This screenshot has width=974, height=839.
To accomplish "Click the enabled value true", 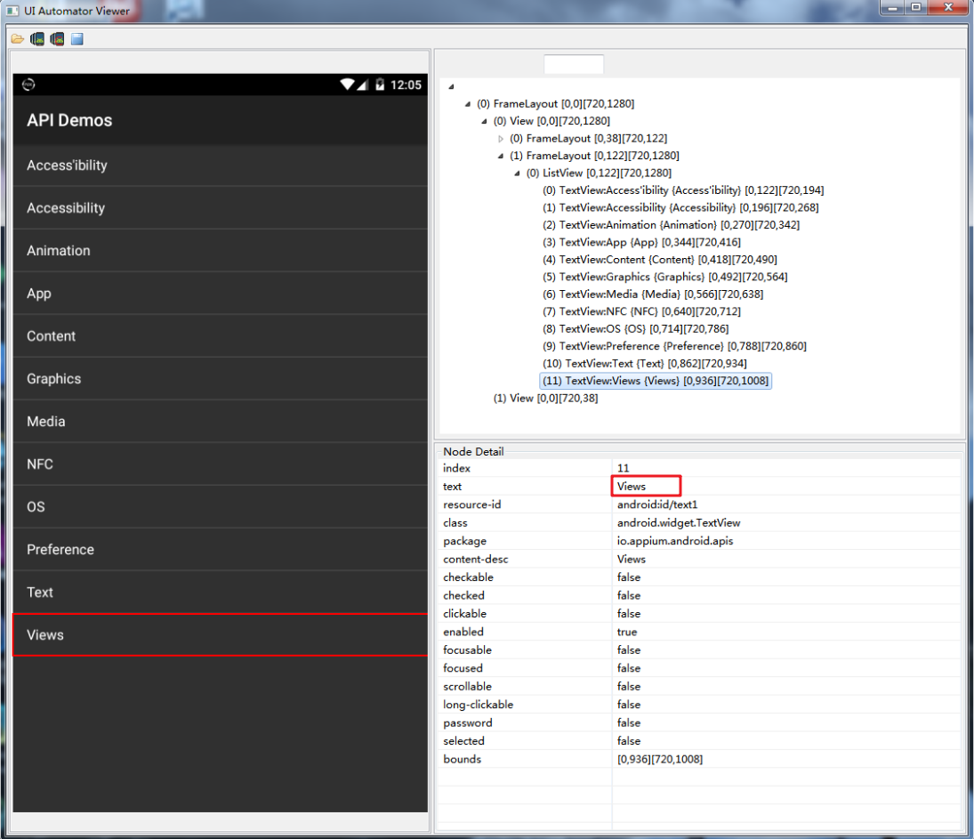I will (627, 632).
